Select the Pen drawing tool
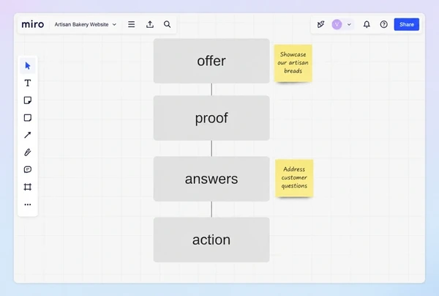 click(x=28, y=152)
